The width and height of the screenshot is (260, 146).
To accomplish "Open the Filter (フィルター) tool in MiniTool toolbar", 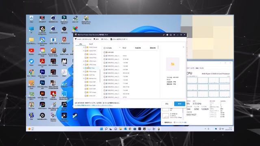I will click(83, 39).
